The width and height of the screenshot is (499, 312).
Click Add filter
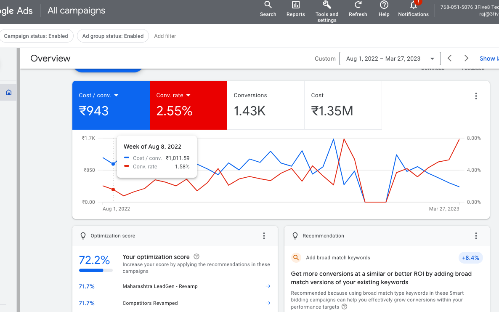point(165,36)
